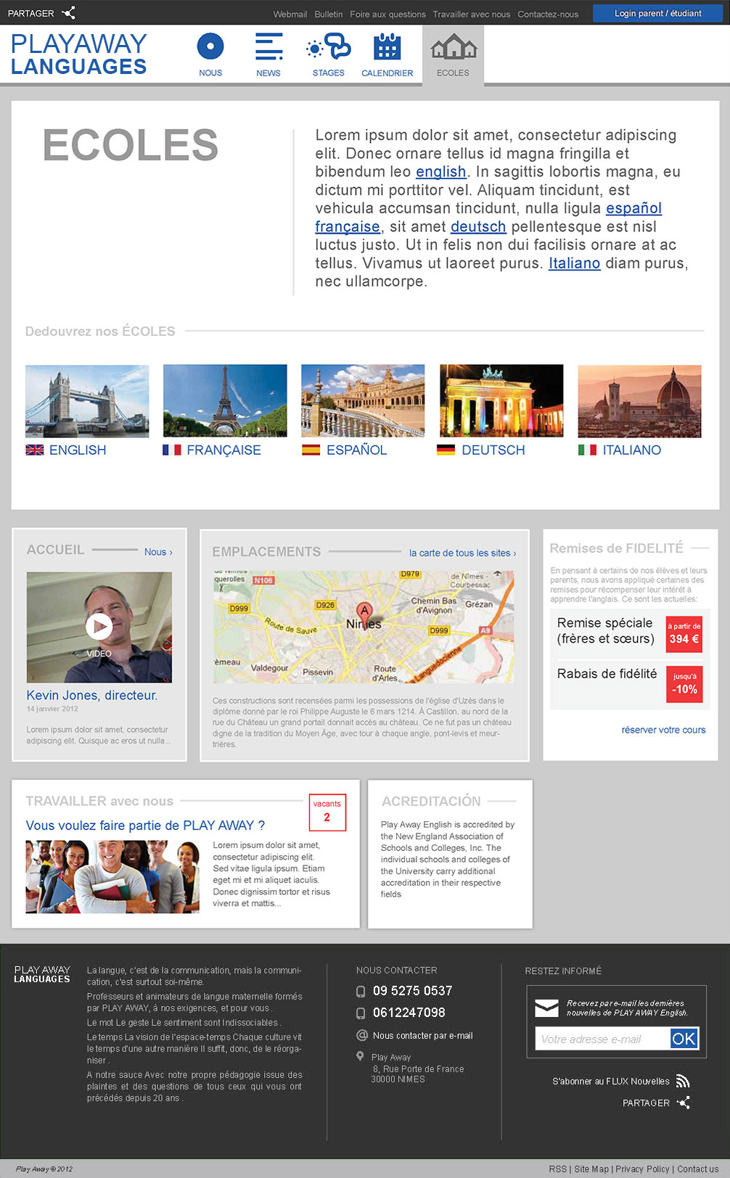This screenshot has height=1178, width=730.
Task: Click réserver votre cours link
Action: pyautogui.click(x=663, y=730)
